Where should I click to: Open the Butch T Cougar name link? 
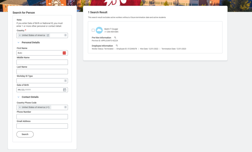[111, 29]
